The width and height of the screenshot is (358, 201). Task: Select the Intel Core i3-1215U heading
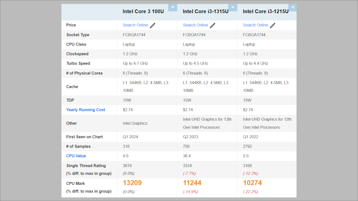(266, 12)
